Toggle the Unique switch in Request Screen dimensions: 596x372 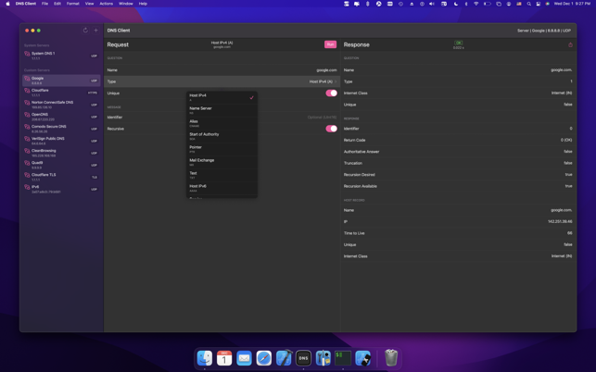tap(331, 93)
